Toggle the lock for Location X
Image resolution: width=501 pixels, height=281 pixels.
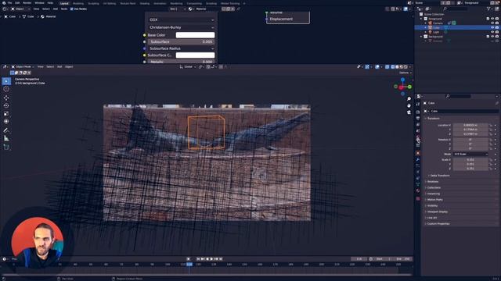point(491,125)
